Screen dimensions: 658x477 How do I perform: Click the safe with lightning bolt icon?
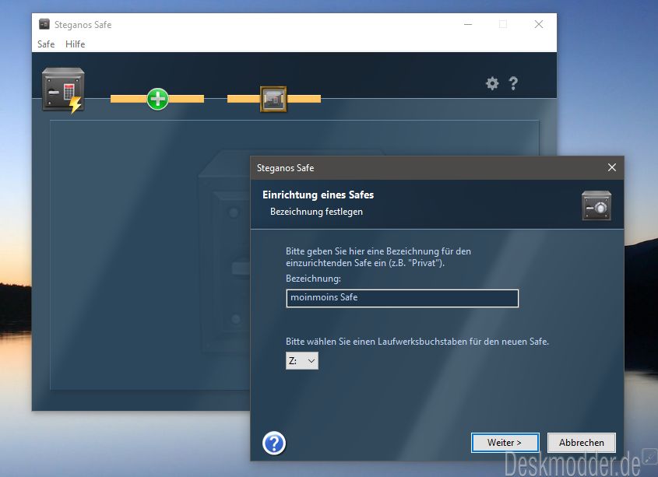click(x=63, y=90)
